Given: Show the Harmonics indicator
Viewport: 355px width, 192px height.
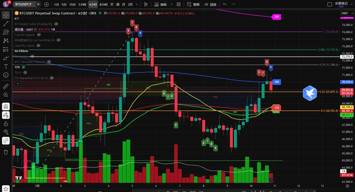Looking at the screenshot, I should (32, 56).
